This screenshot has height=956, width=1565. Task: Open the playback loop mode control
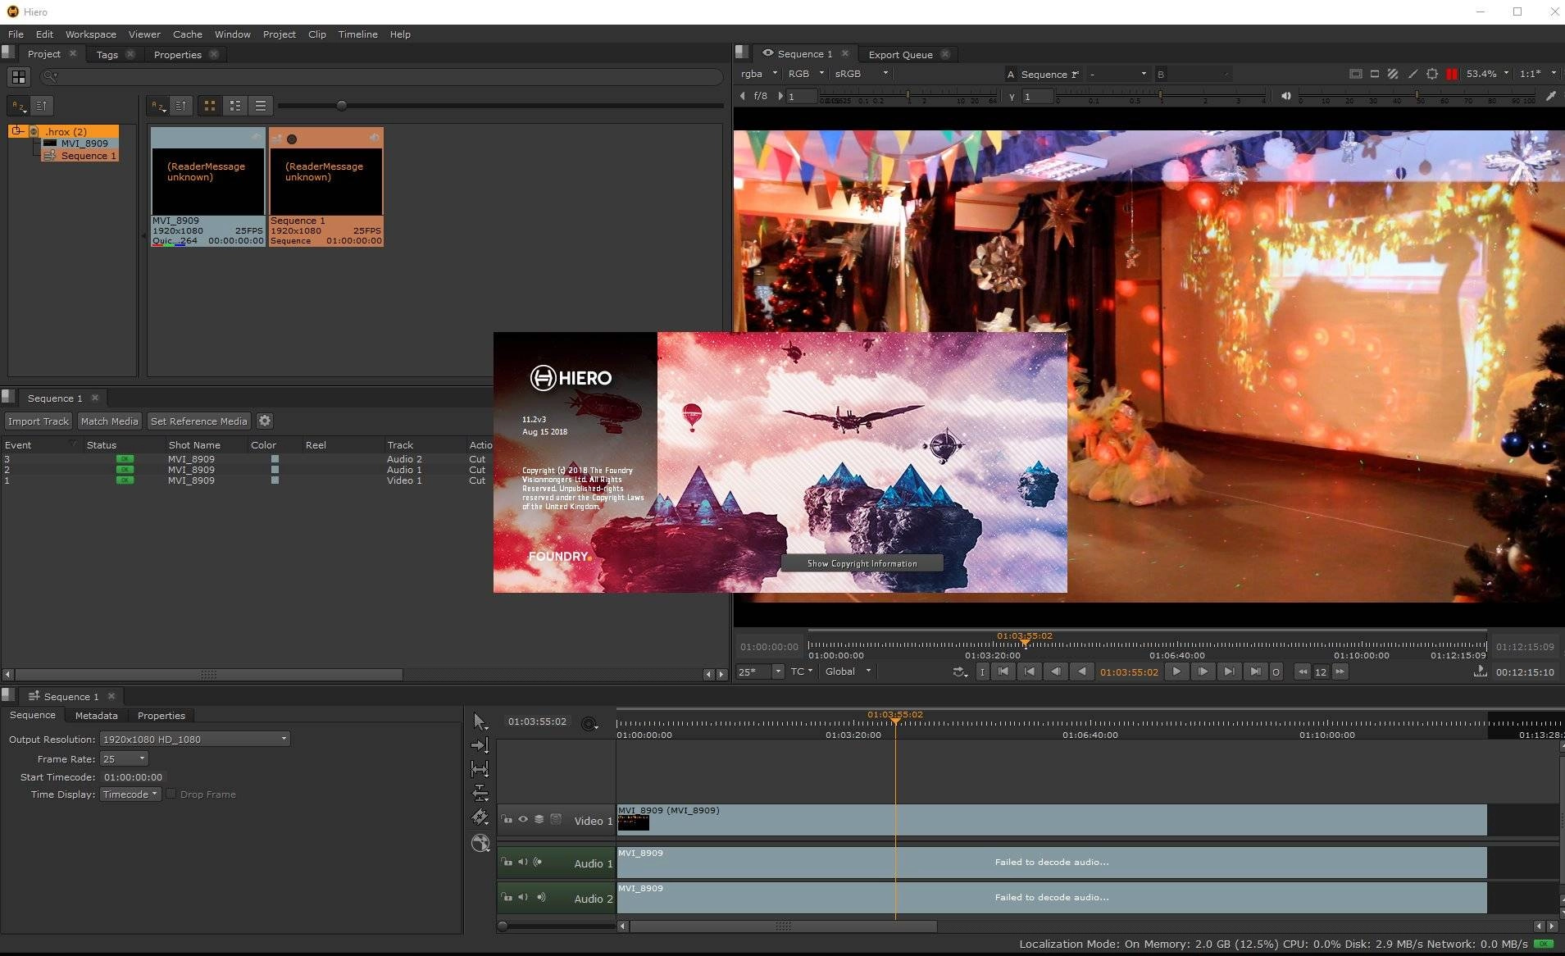[960, 671]
